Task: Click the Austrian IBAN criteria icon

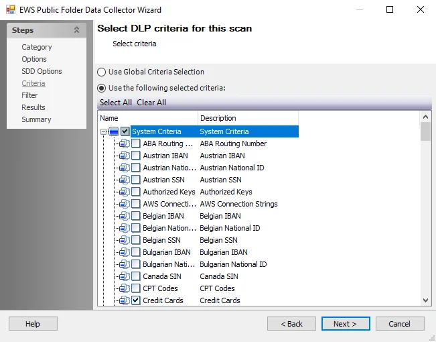Action: point(125,156)
